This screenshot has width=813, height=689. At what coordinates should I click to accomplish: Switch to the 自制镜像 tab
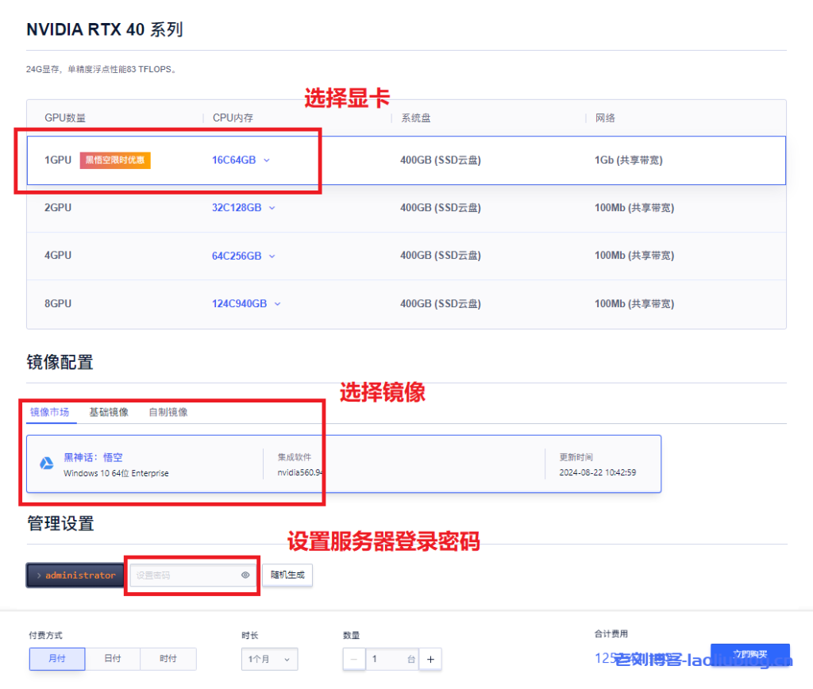(x=168, y=412)
